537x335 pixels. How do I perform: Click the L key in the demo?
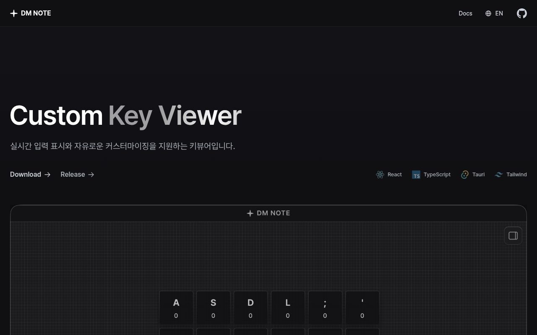click(x=288, y=308)
